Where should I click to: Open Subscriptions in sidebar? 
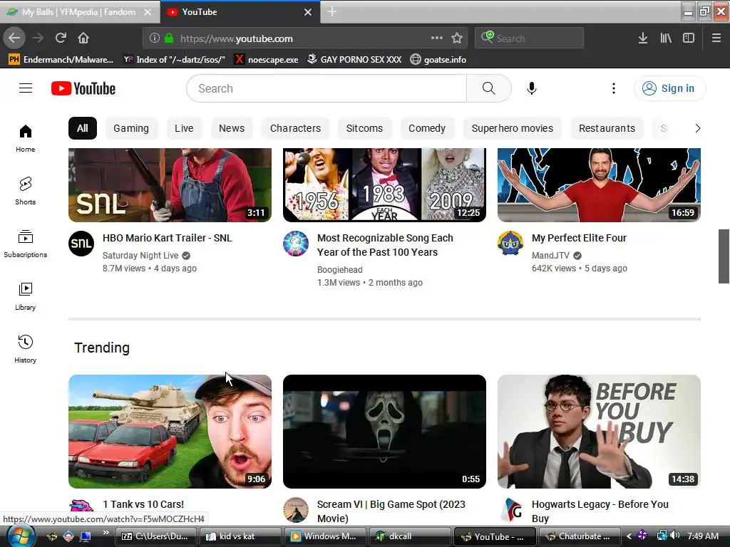pyautogui.click(x=26, y=244)
